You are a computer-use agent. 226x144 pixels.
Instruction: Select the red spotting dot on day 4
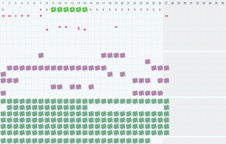(x=22, y=16)
